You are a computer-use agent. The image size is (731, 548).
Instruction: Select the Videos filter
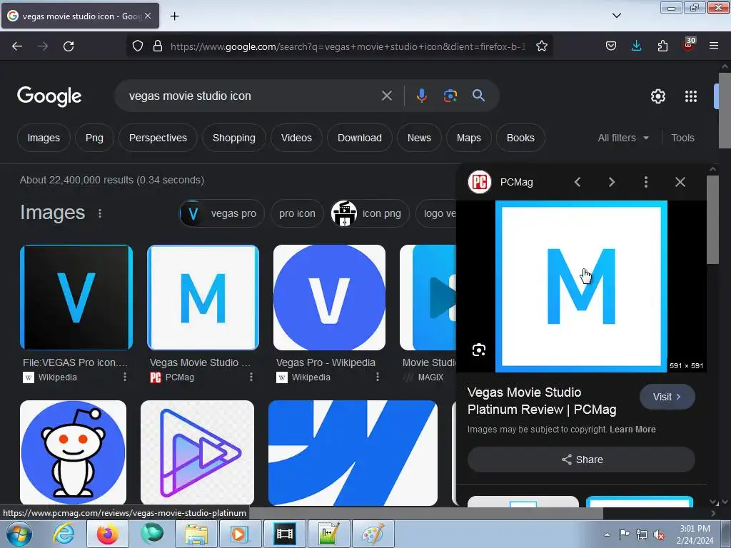coord(296,138)
